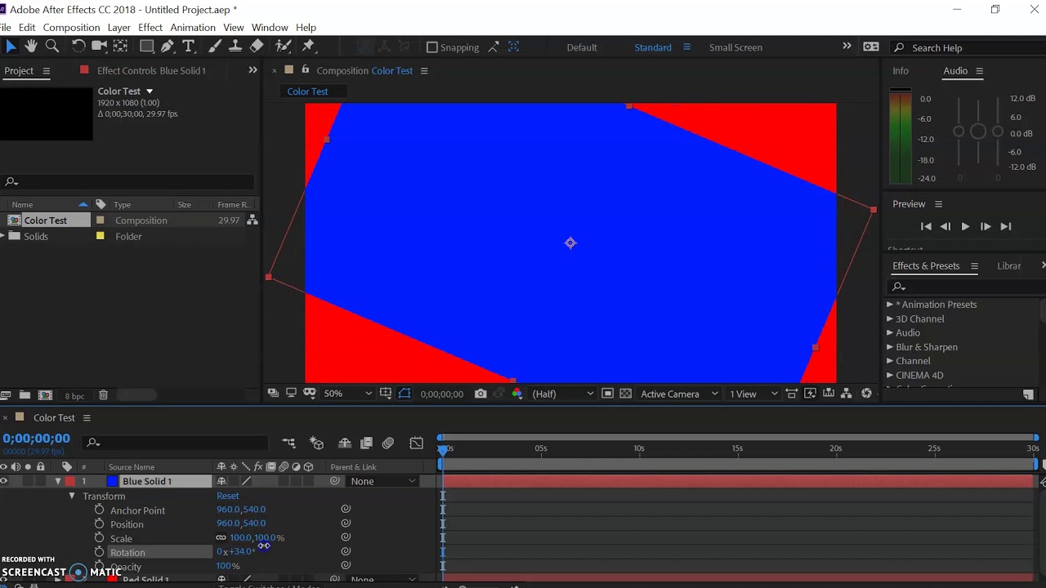Click the Scale constrain proportions link
Viewport: 1046px width, 588px height.
(221, 537)
